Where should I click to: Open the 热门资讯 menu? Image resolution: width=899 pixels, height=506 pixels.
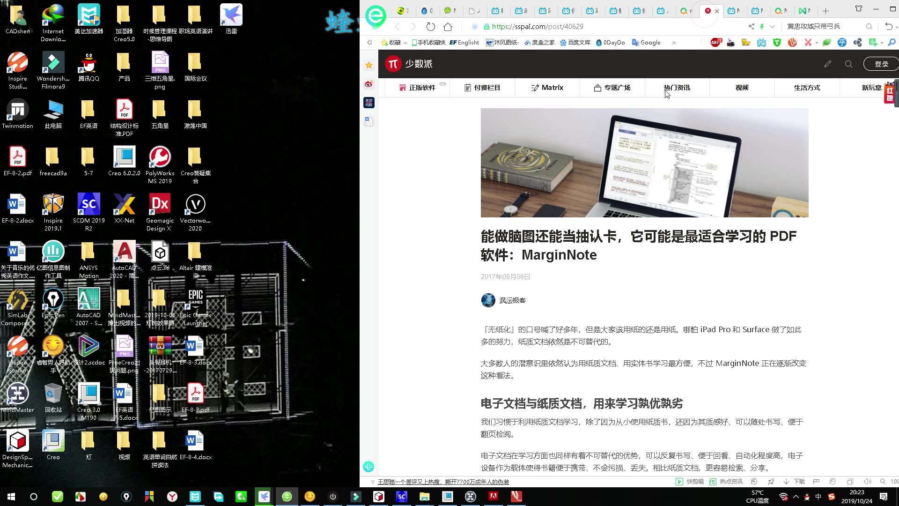click(677, 88)
